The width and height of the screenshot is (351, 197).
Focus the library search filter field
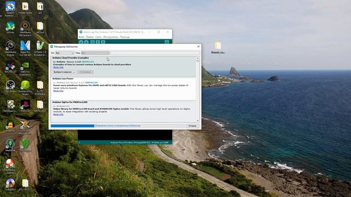[x=155, y=53]
